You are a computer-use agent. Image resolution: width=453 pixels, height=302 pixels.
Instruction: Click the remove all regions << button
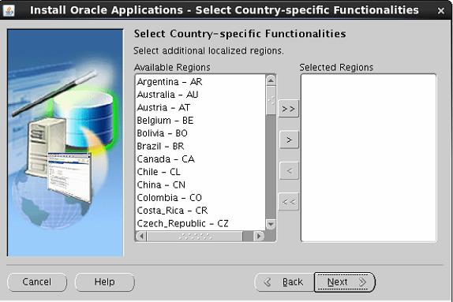point(288,202)
